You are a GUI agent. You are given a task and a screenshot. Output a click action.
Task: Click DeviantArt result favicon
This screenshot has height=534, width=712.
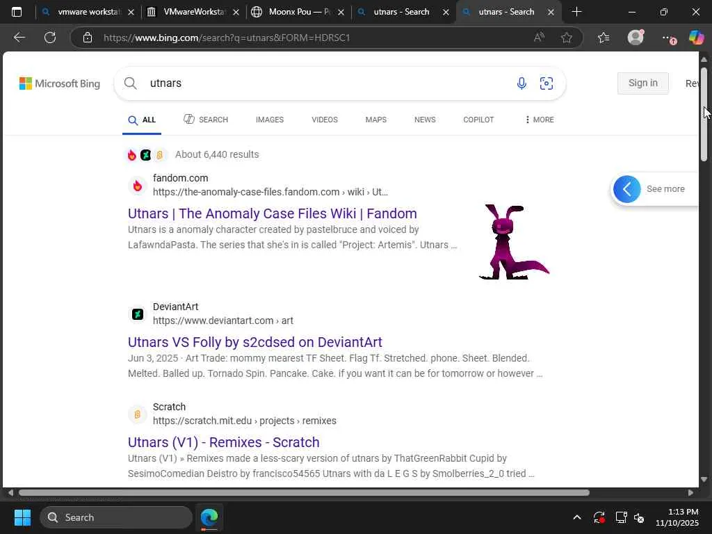tap(137, 314)
